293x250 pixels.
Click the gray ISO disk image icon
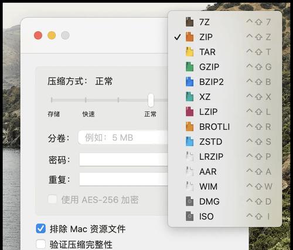click(189, 216)
